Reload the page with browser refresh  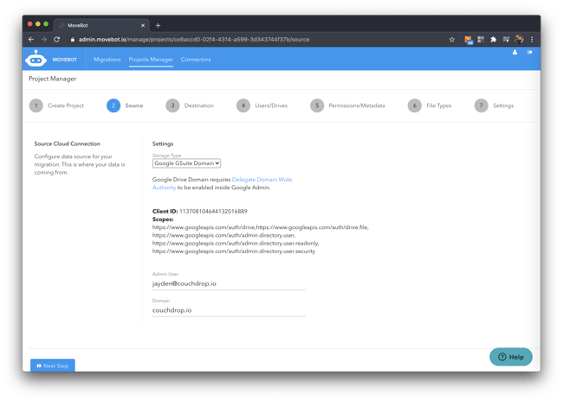[x=57, y=39]
